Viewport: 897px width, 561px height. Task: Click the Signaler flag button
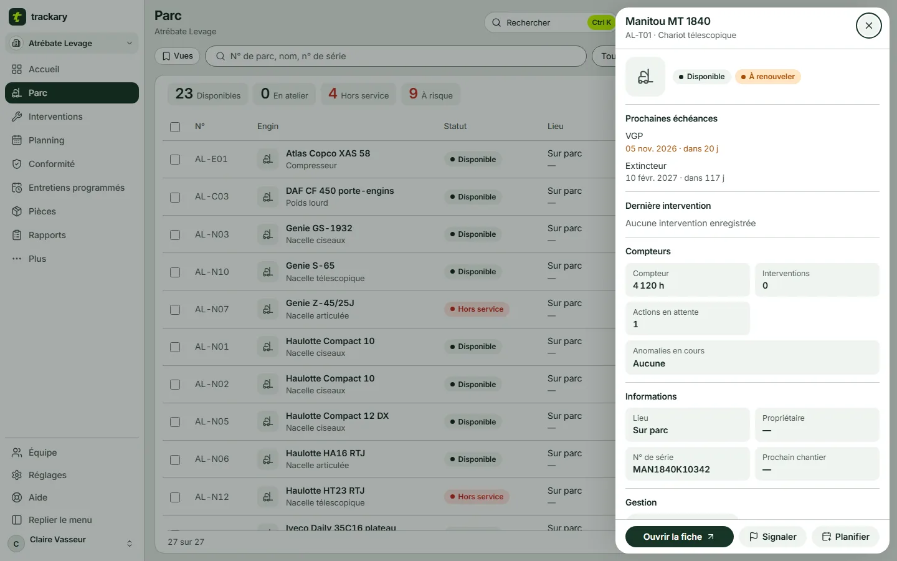772,537
